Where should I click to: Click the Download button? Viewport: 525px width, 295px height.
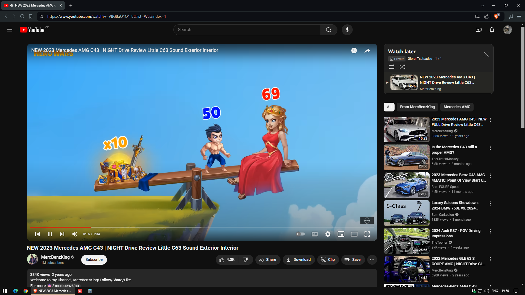point(299,260)
